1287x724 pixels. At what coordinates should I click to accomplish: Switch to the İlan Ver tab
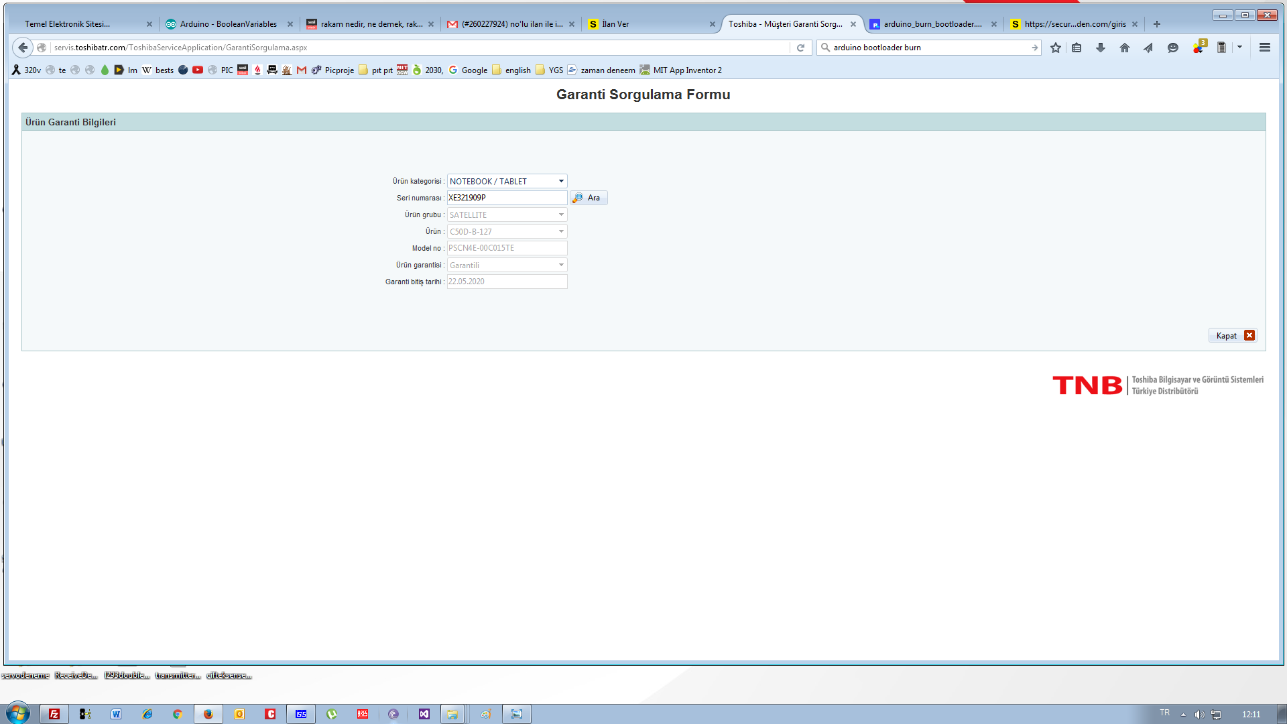click(615, 24)
